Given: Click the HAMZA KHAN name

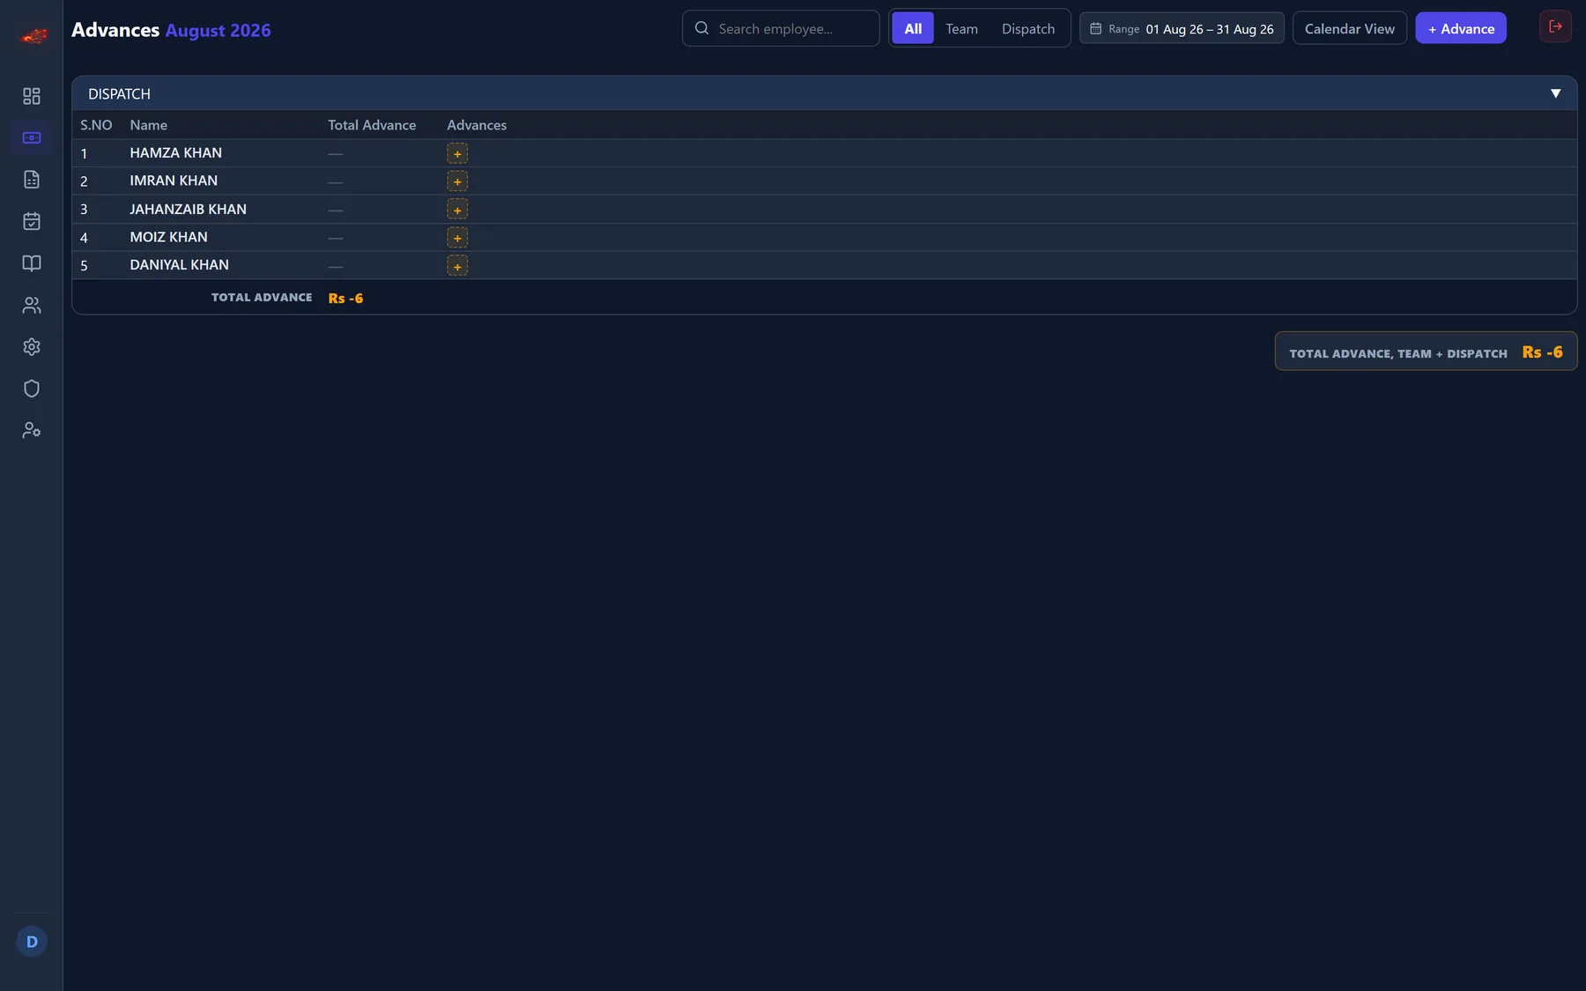Looking at the screenshot, I should click(x=176, y=152).
